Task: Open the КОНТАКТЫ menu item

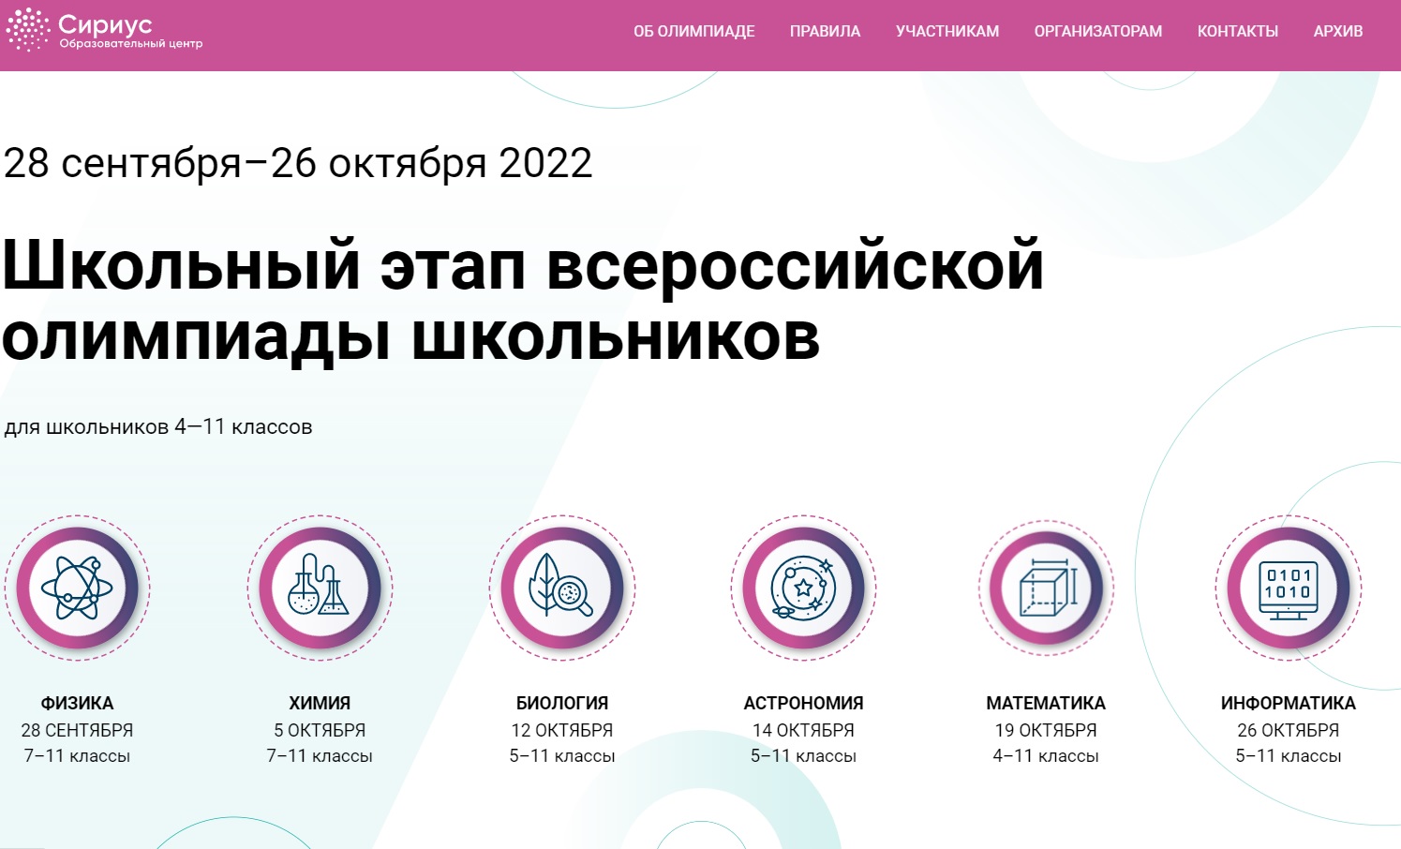Action: [1238, 31]
